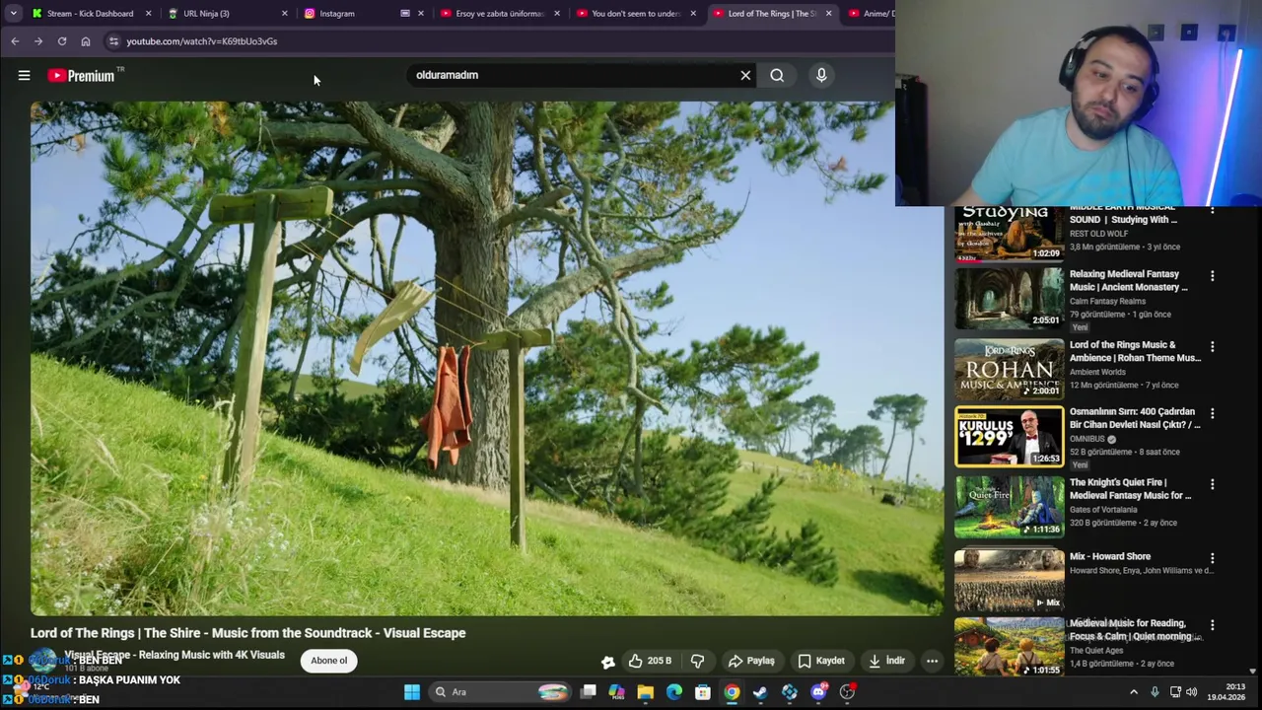Like the video showing 205 B

tap(649, 661)
